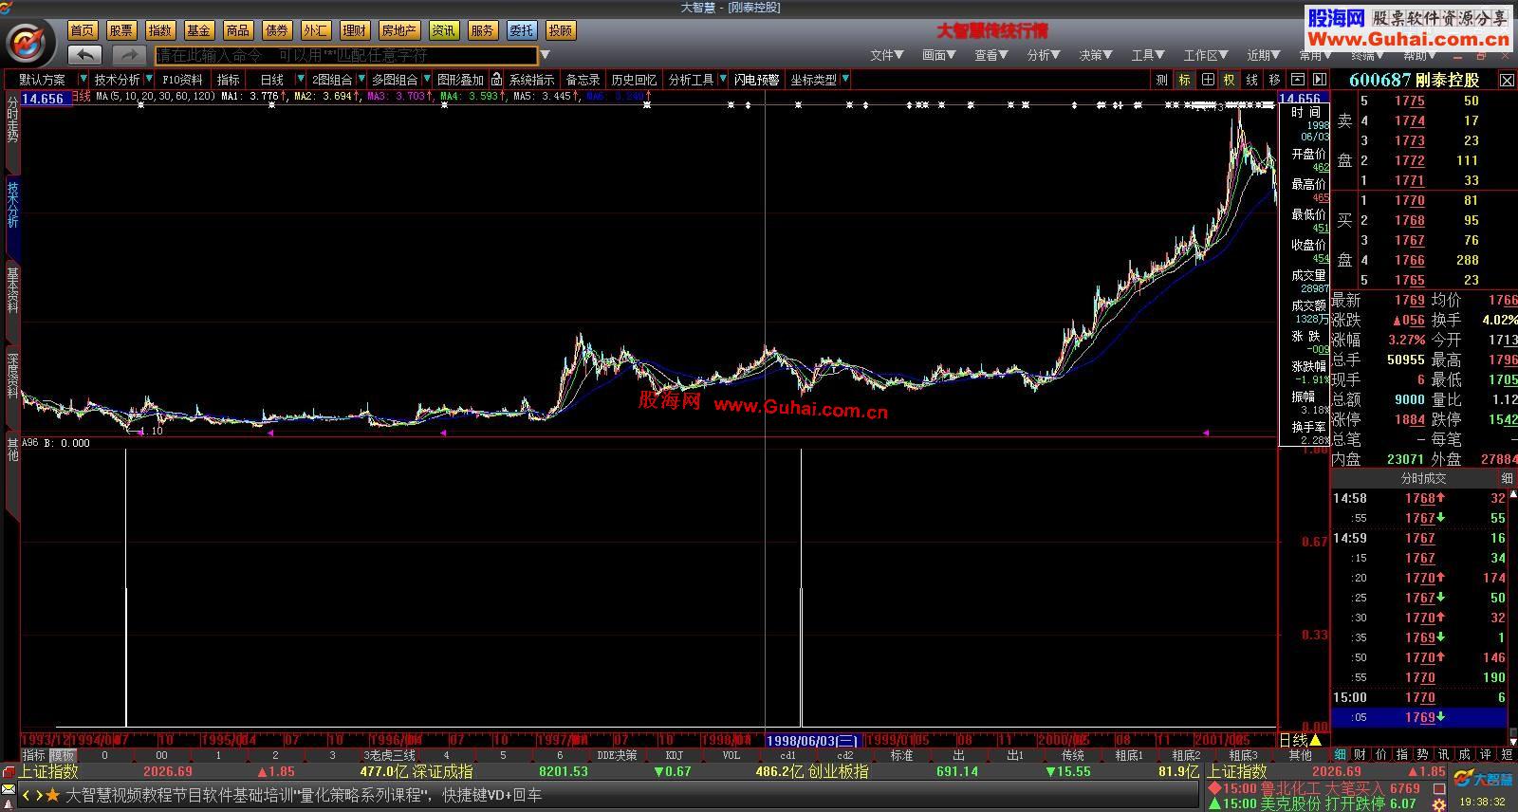
Task: Click the window layout icon beside 移
Action: 1297,80
